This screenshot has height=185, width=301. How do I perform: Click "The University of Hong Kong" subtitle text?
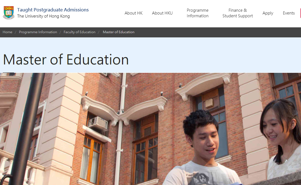click(43, 16)
